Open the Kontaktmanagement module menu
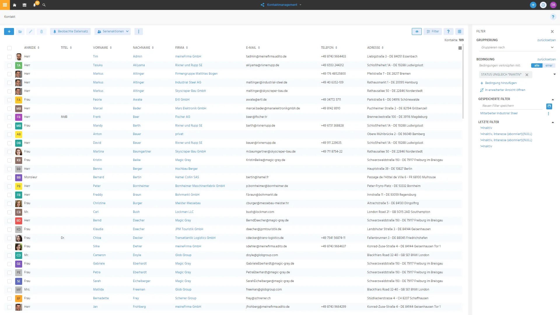560x315 pixels. click(x=281, y=5)
